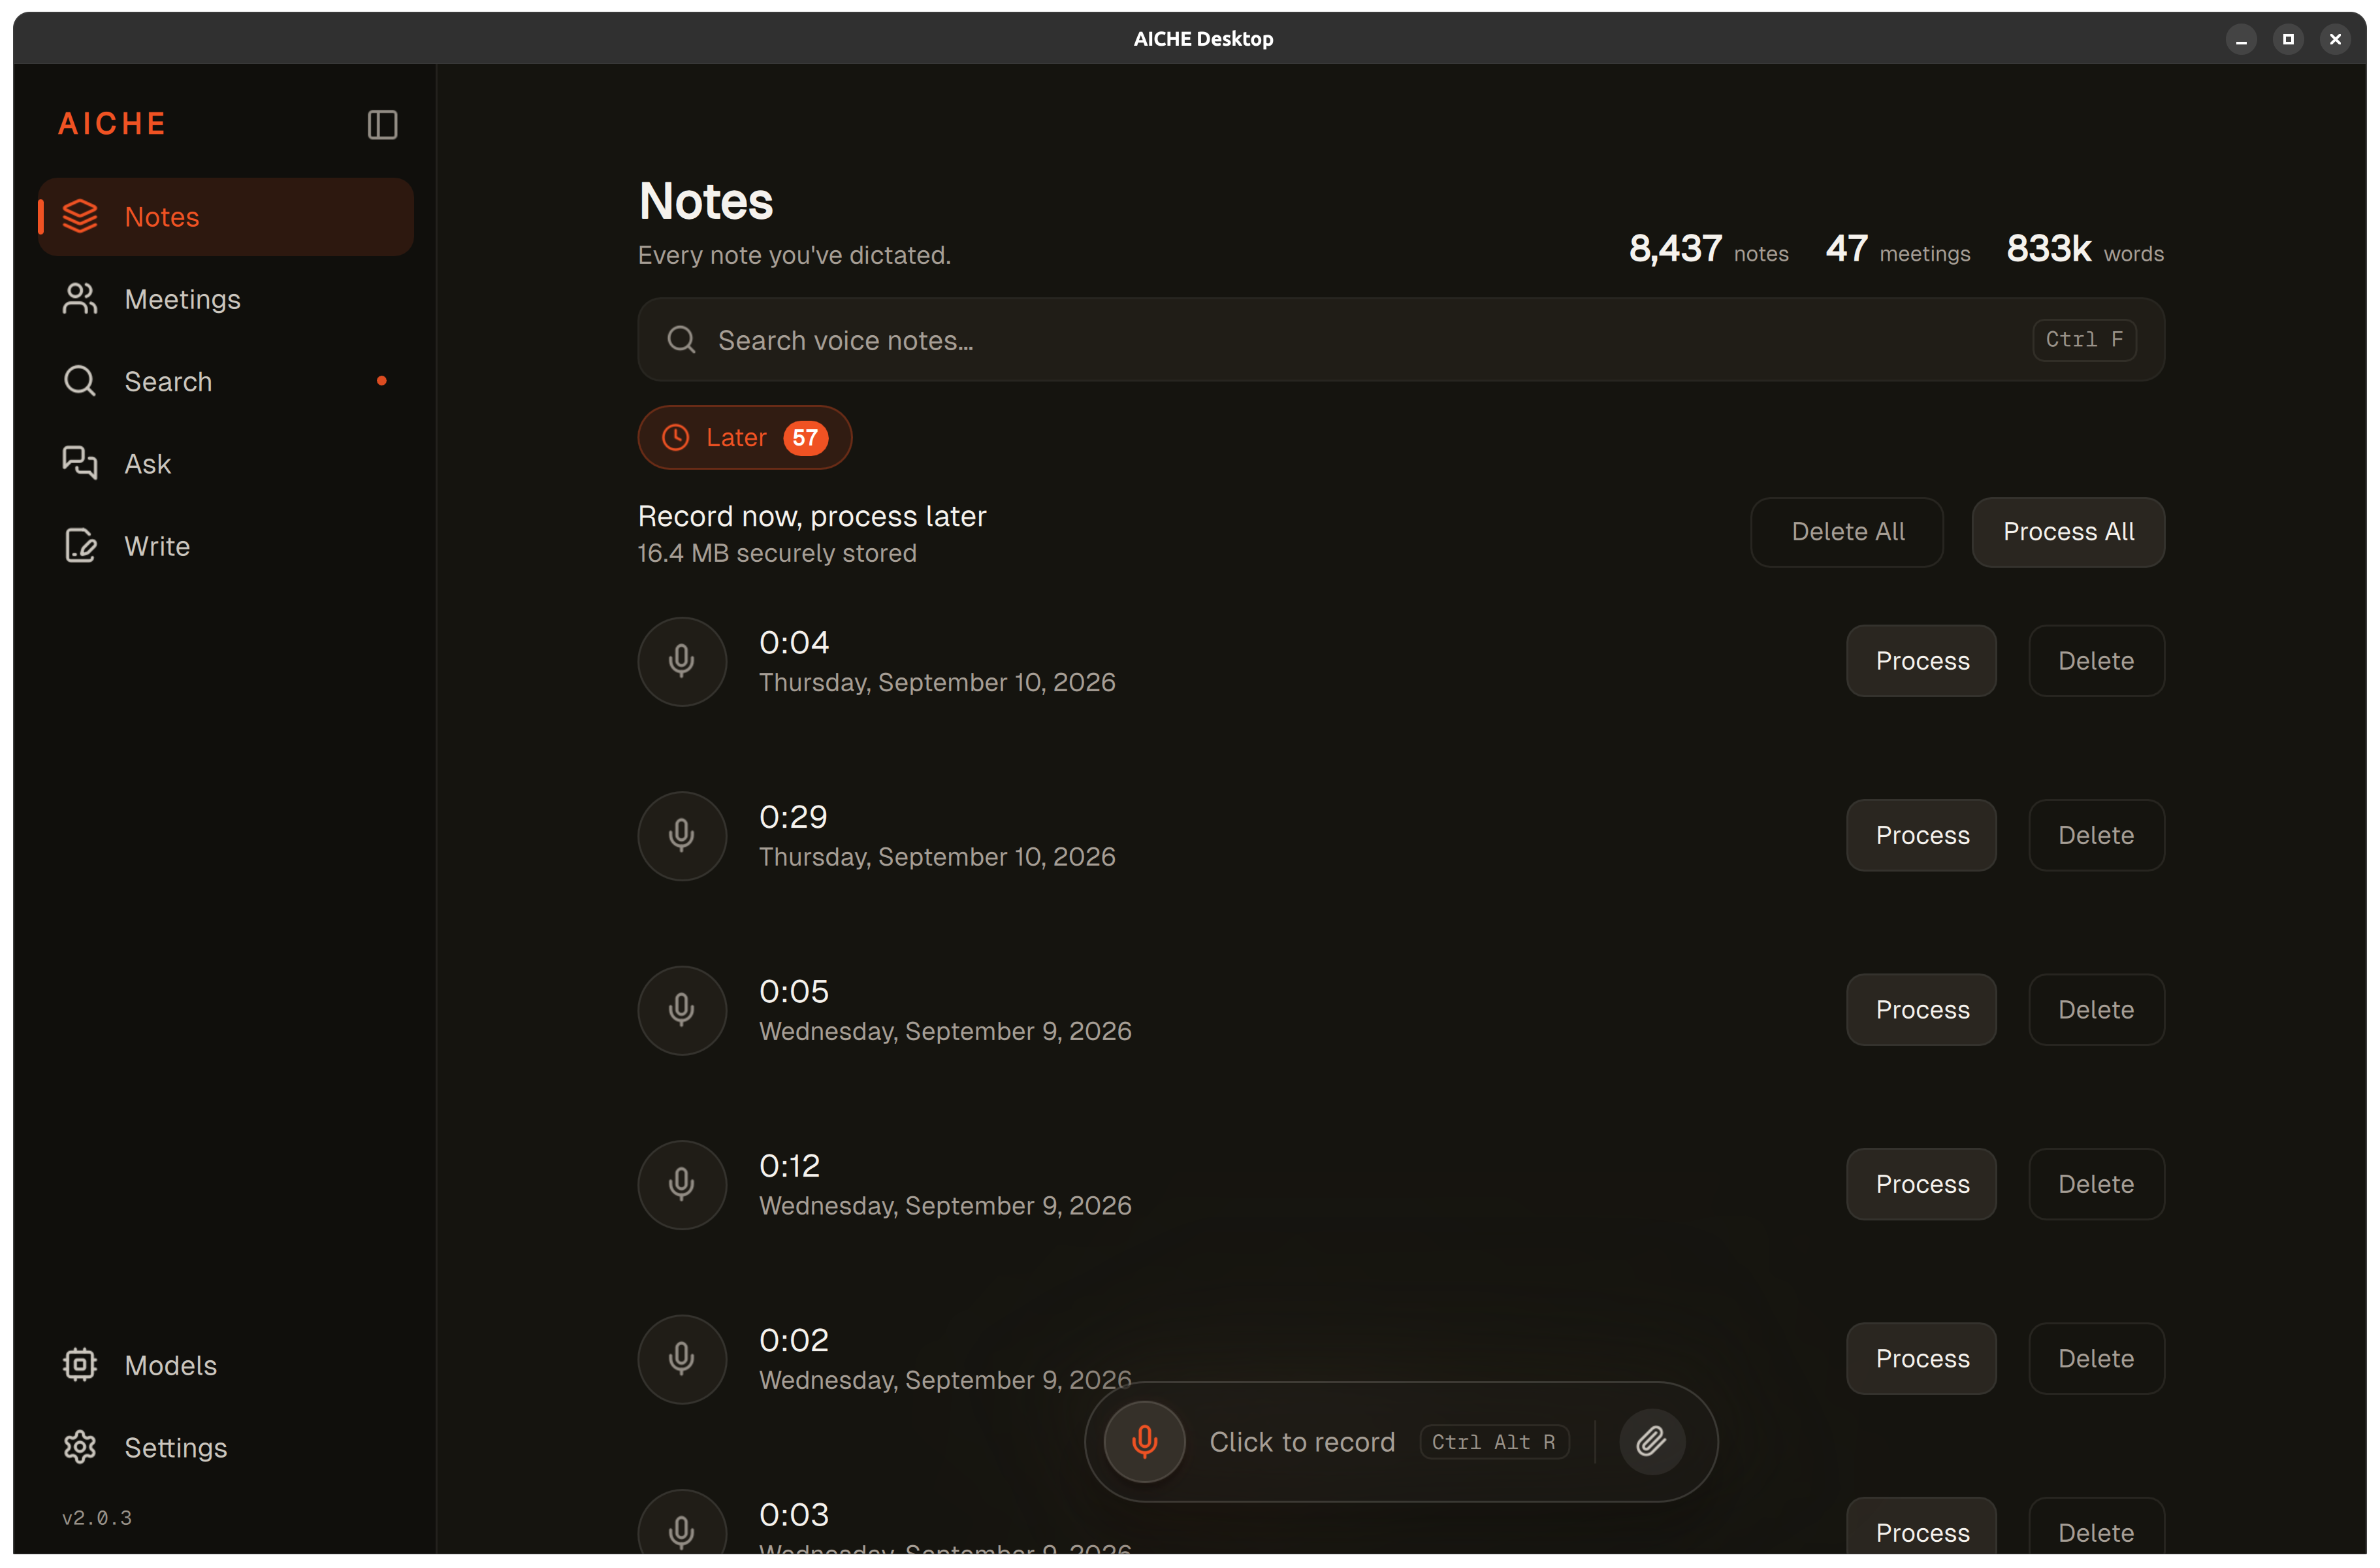Click the Write pencil-note icon
The image size is (2380, 1568).
coord(80,546)
